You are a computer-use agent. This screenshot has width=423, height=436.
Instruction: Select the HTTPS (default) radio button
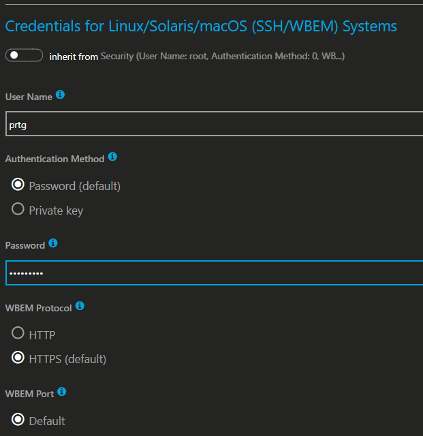[18, 358]
